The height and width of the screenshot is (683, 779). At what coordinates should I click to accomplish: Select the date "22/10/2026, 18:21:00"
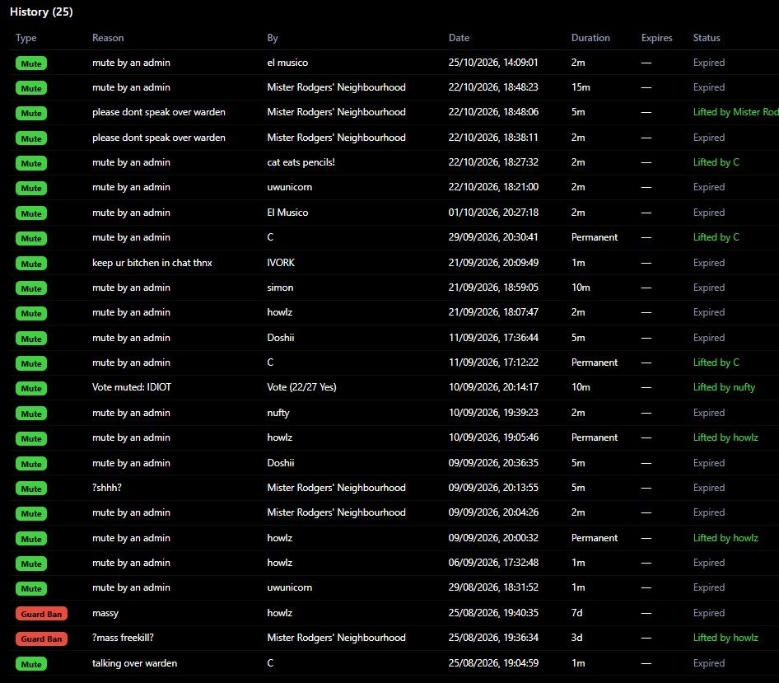(493, 187)
